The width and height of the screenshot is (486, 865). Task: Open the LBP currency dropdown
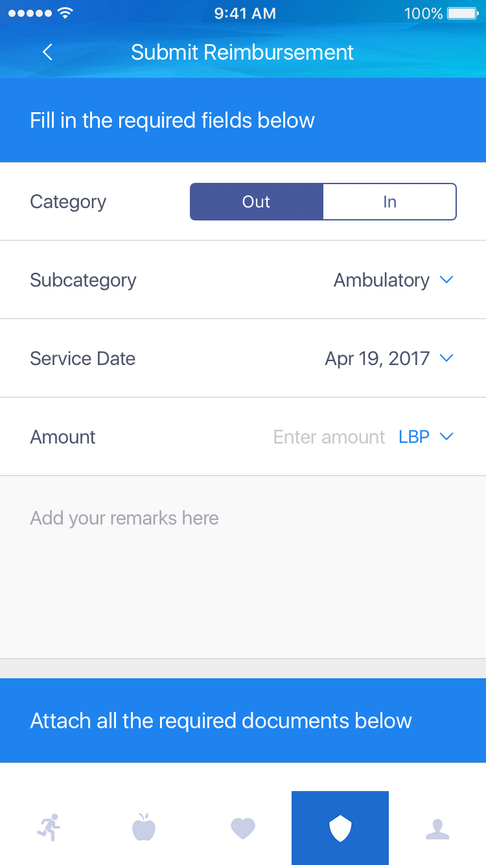click(425, 437)
